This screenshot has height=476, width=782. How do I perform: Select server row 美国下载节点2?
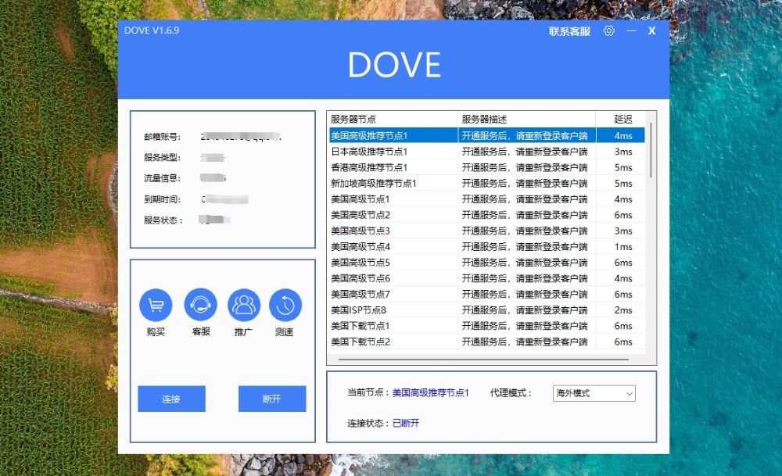point(486,342)
